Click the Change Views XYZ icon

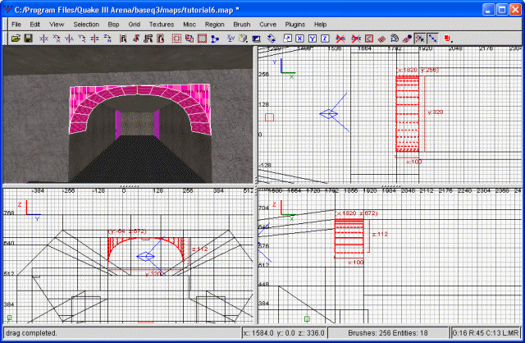click(231, 39)
